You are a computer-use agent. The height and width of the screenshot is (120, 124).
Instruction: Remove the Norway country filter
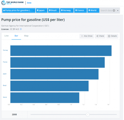tap(72, 10)
